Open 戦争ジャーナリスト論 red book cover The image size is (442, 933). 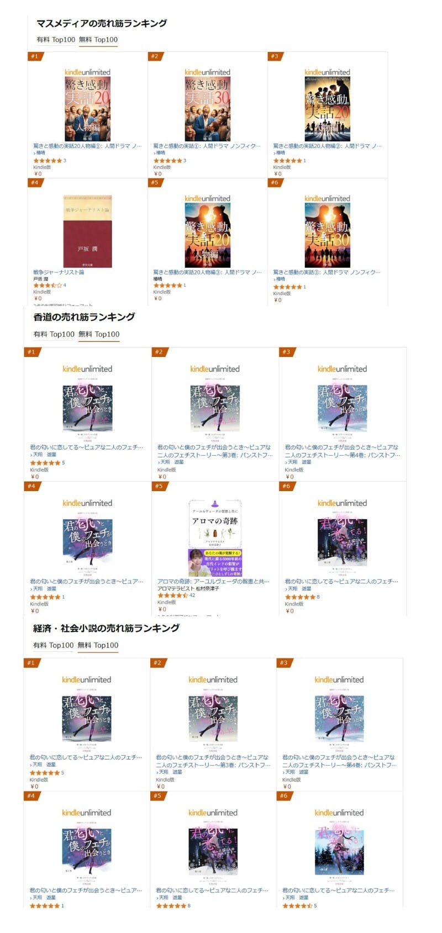(x=88, y=231)
